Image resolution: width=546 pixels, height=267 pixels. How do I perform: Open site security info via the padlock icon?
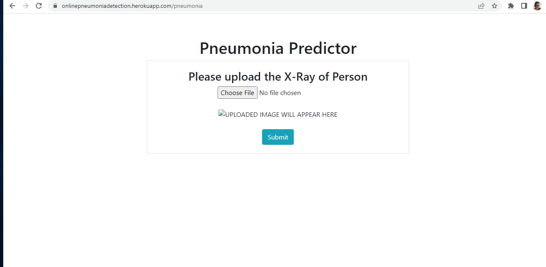(55, 6)
